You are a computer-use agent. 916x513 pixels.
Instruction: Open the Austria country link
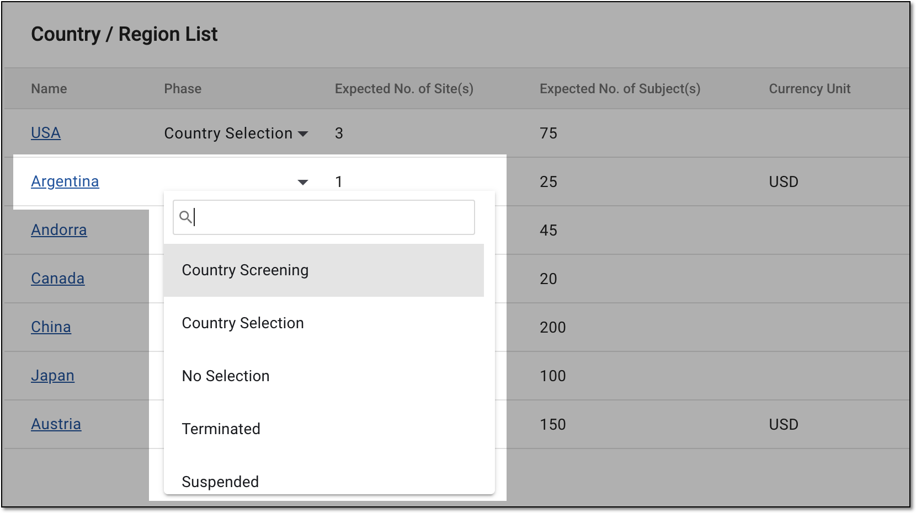(56, 424)
